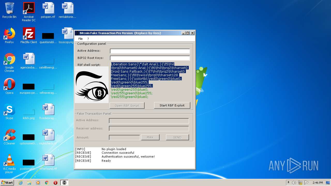
Task: Select the rentalstorie... document icon
Action: (x=67, y=10)
